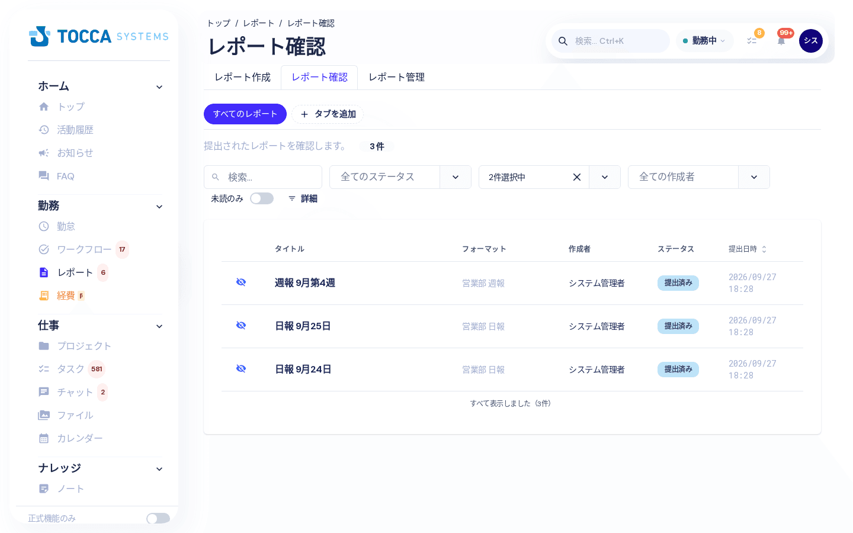Open the 全てのステータス dropdown
The height and width of the screenshot is (533, 853).
point(400,177)
